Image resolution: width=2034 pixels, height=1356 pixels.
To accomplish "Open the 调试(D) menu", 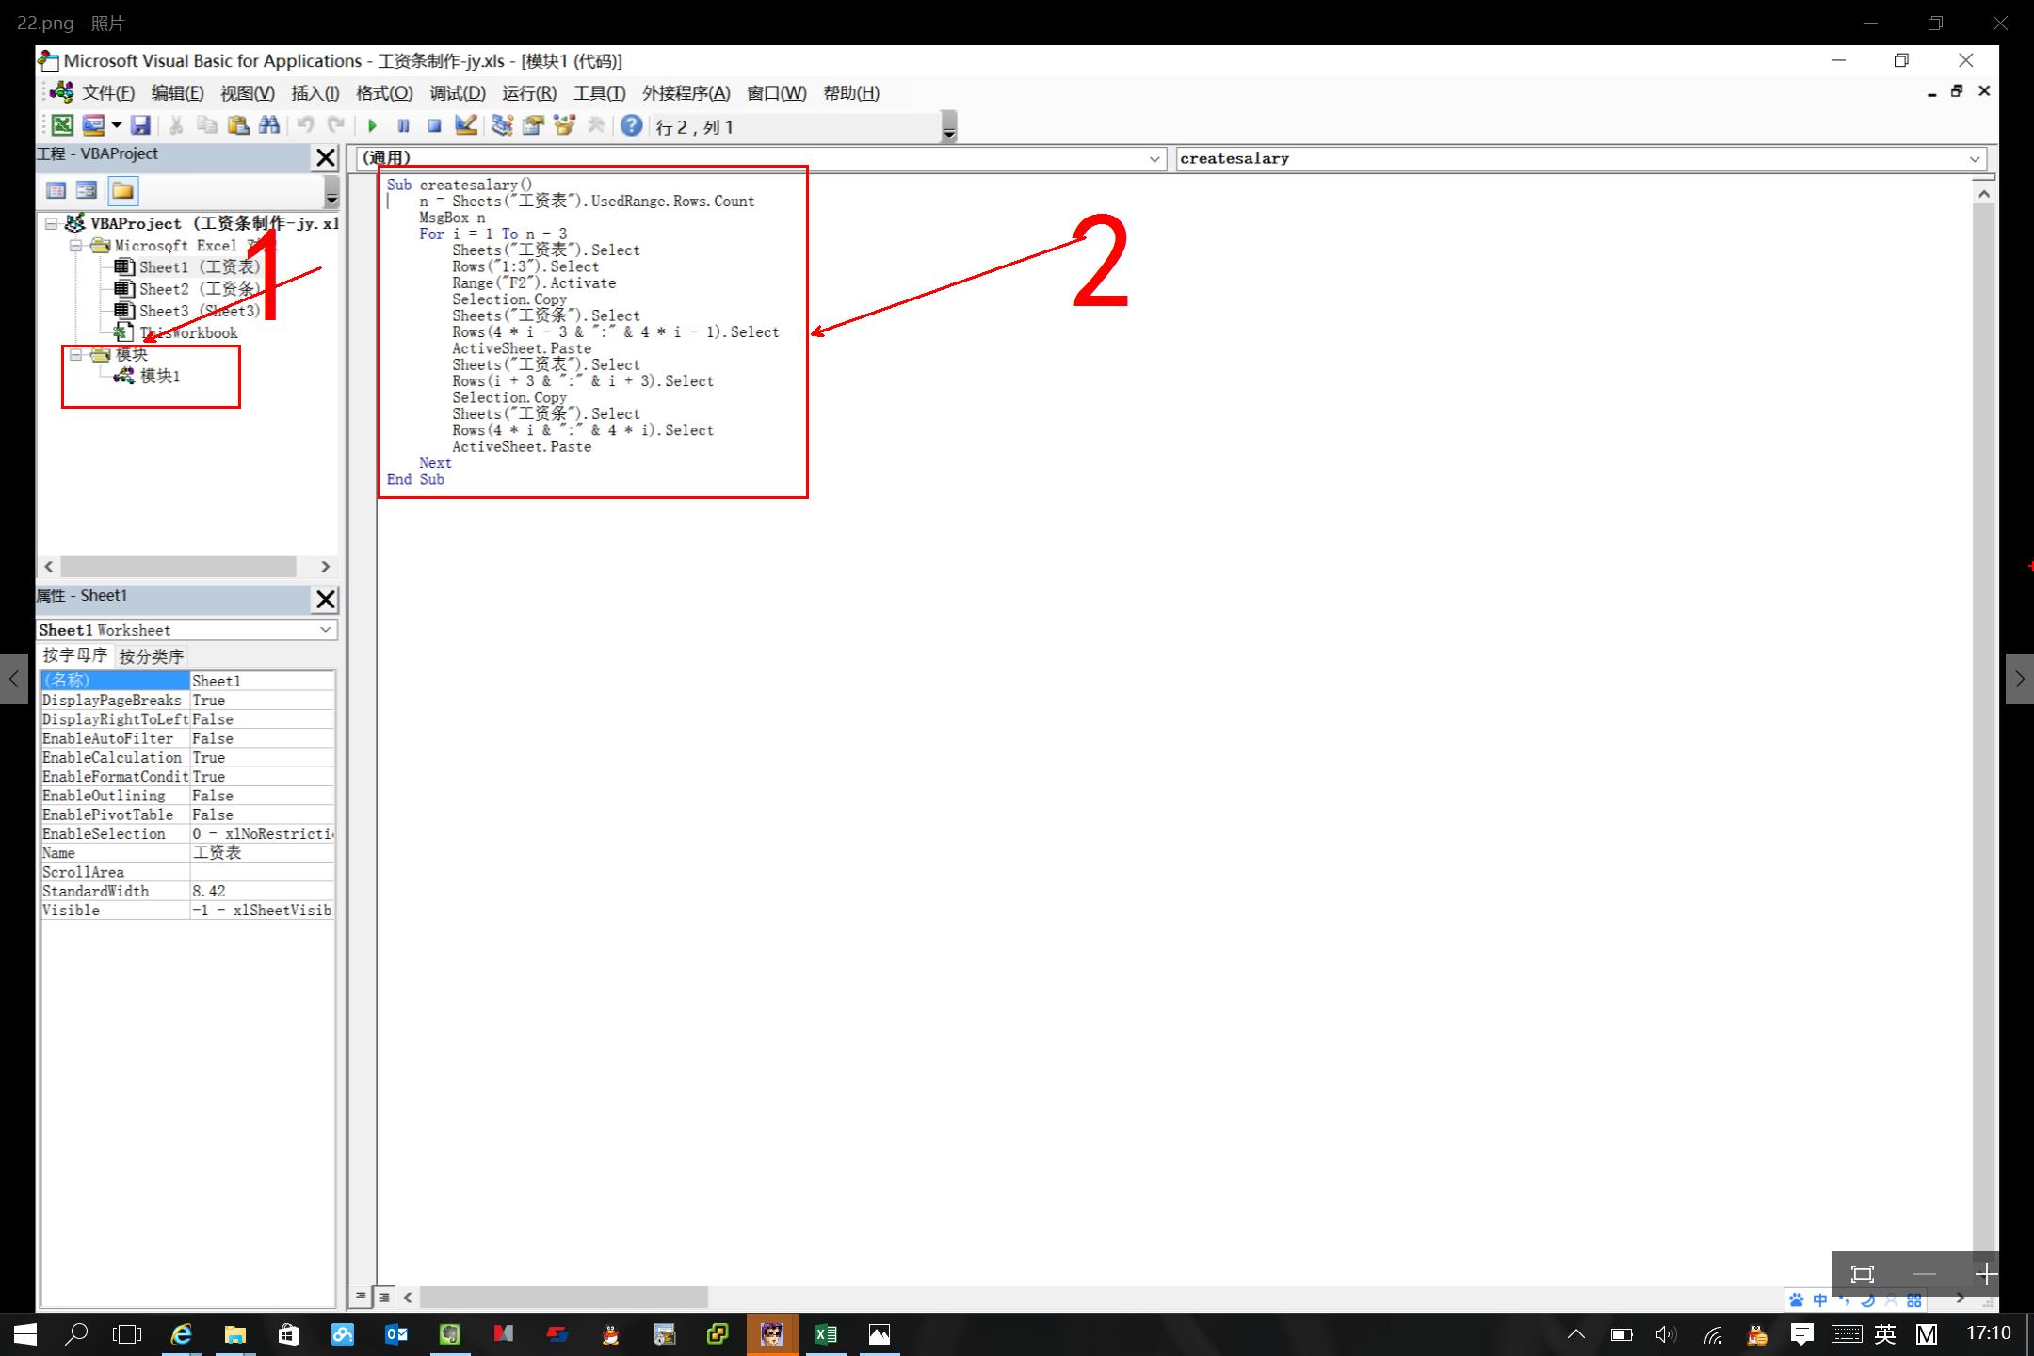I will (457, 93).
